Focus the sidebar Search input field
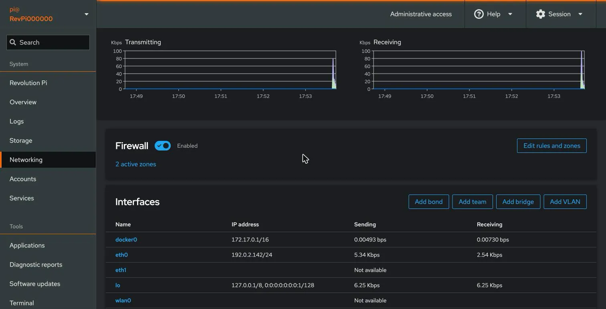 click(48, 42)
